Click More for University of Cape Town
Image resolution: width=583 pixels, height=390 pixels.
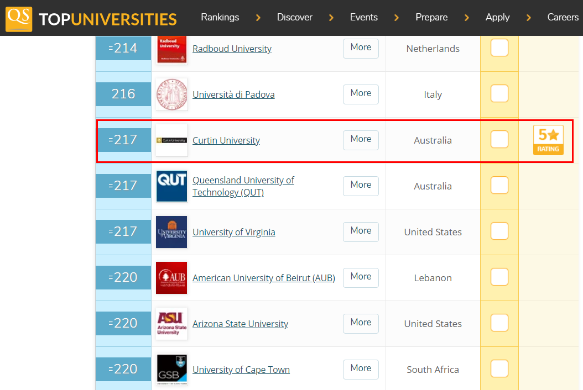coord(361,369)
